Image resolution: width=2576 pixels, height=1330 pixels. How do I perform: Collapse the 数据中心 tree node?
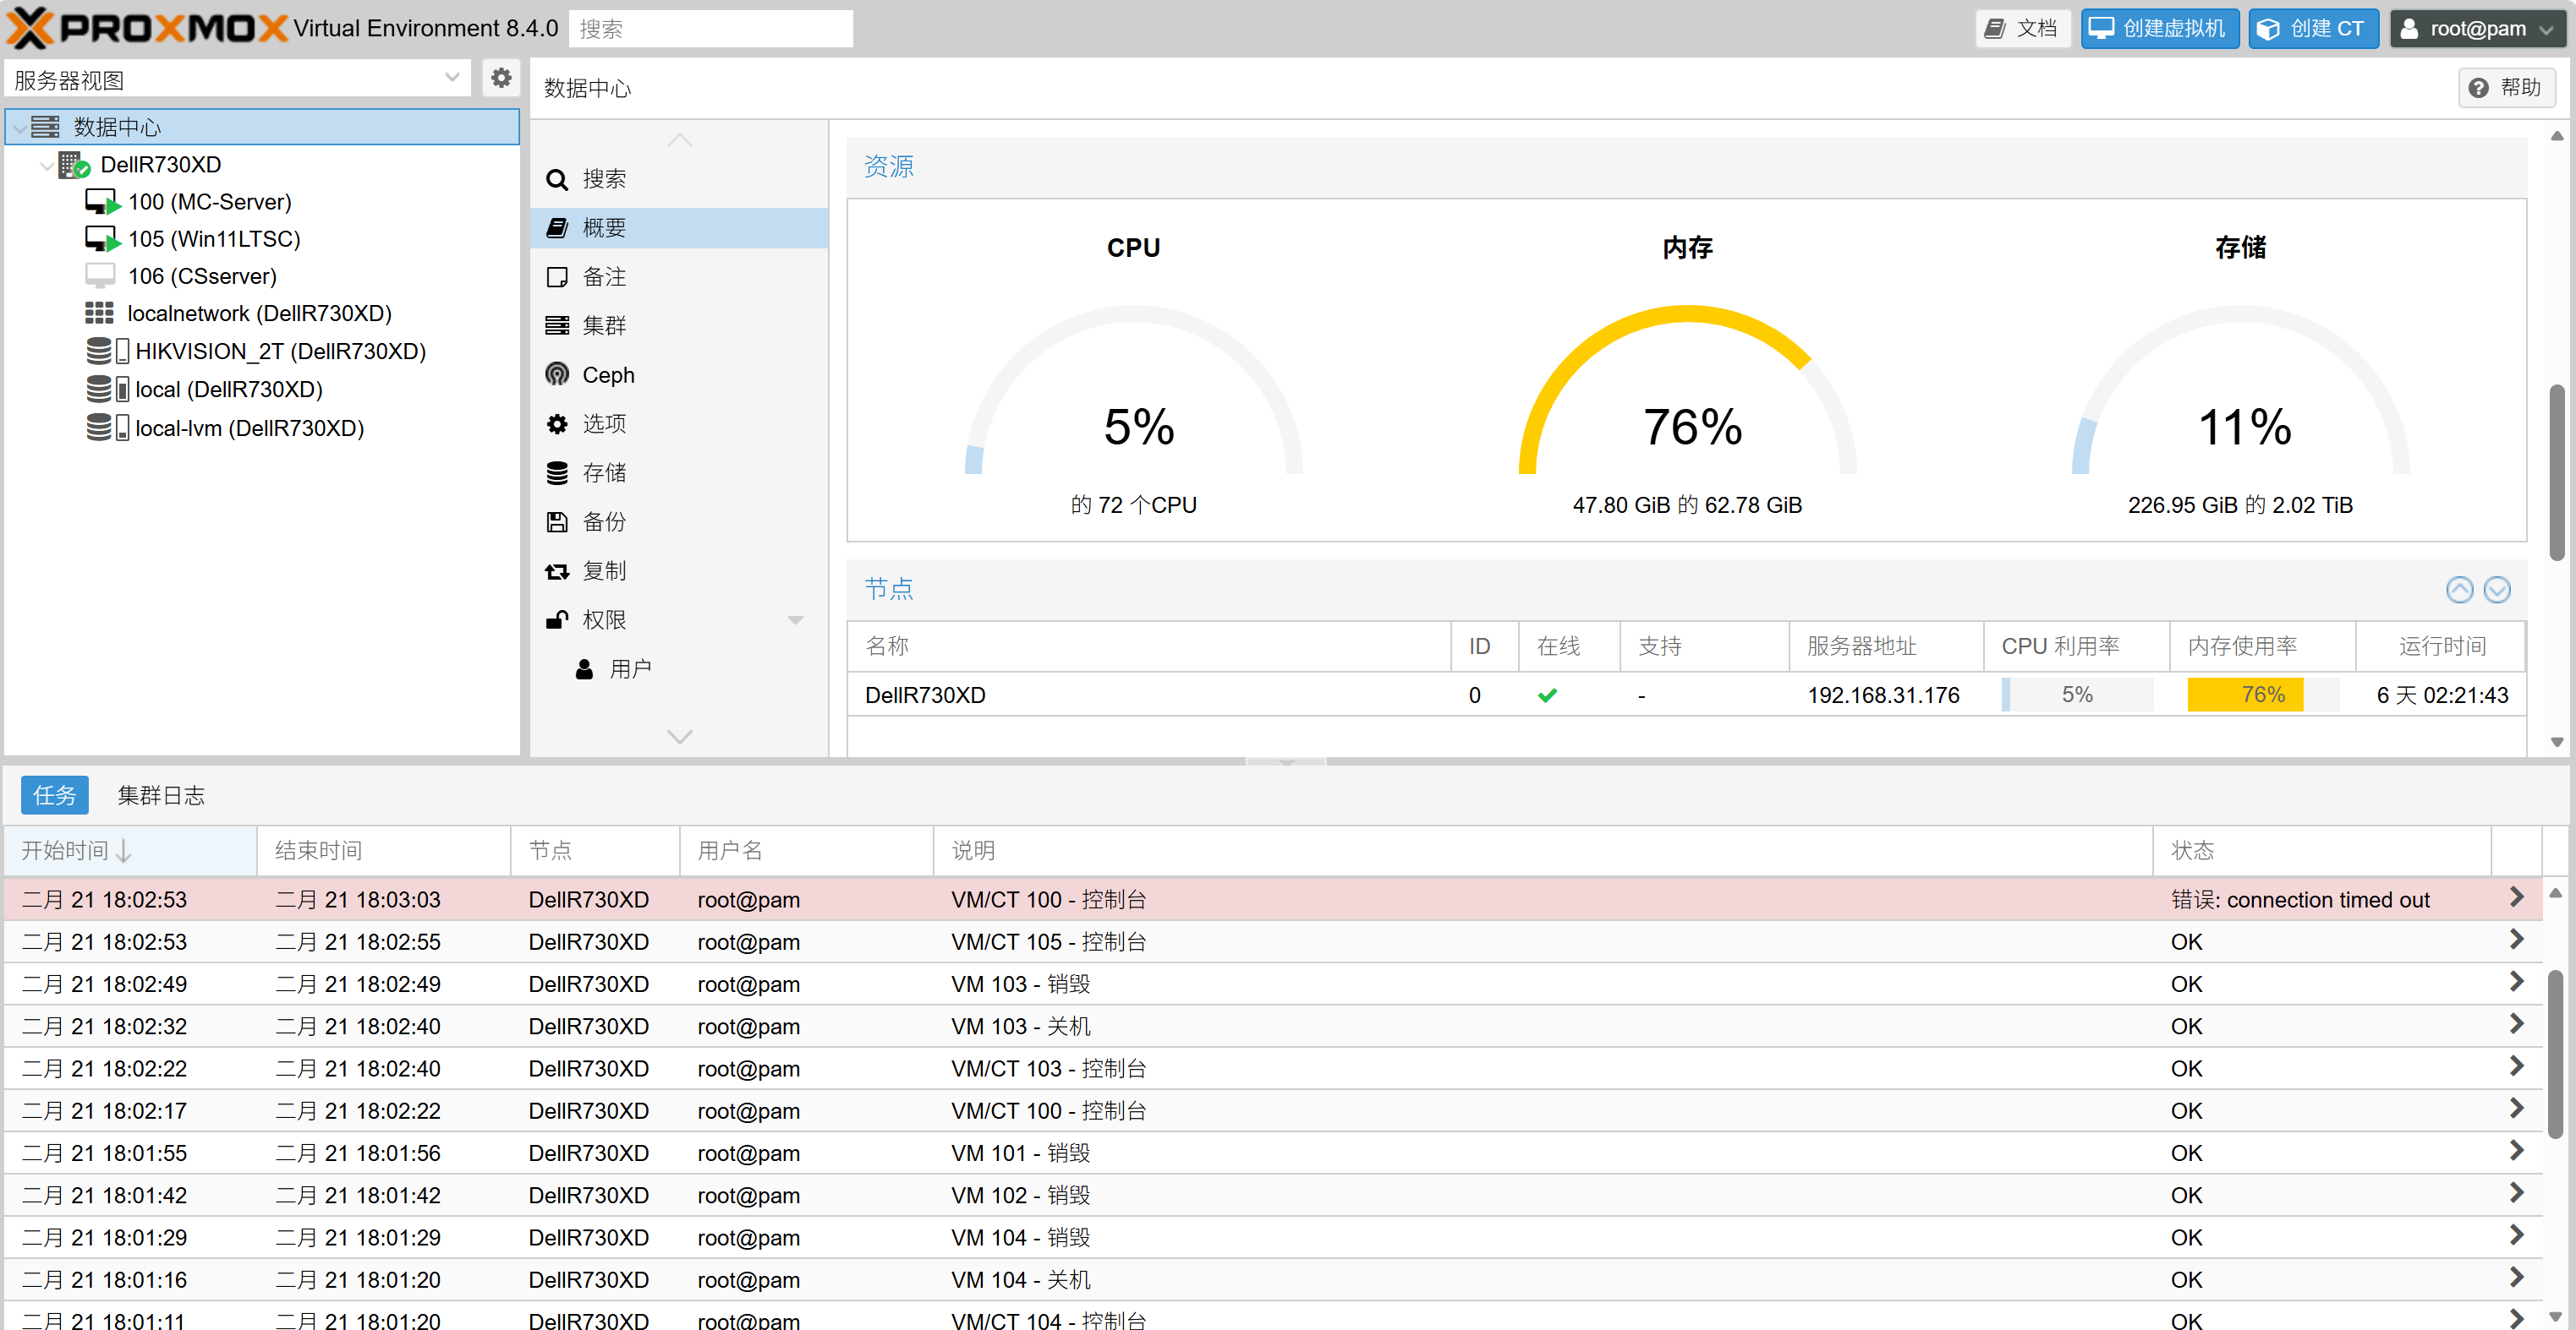point(19,128)
